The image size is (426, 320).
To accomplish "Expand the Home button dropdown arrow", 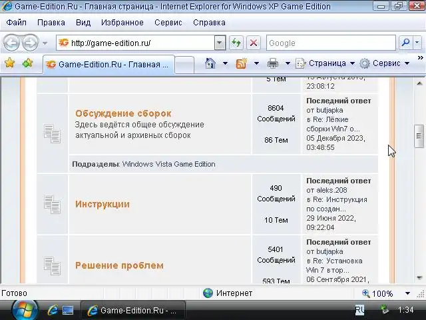I will point(225,63).
